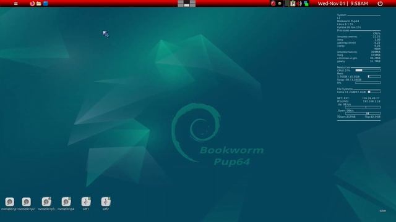Viewport: 396px width, 222px height.
Task: Switch to the right virtual desktop in pager
Action: (192, 4)
